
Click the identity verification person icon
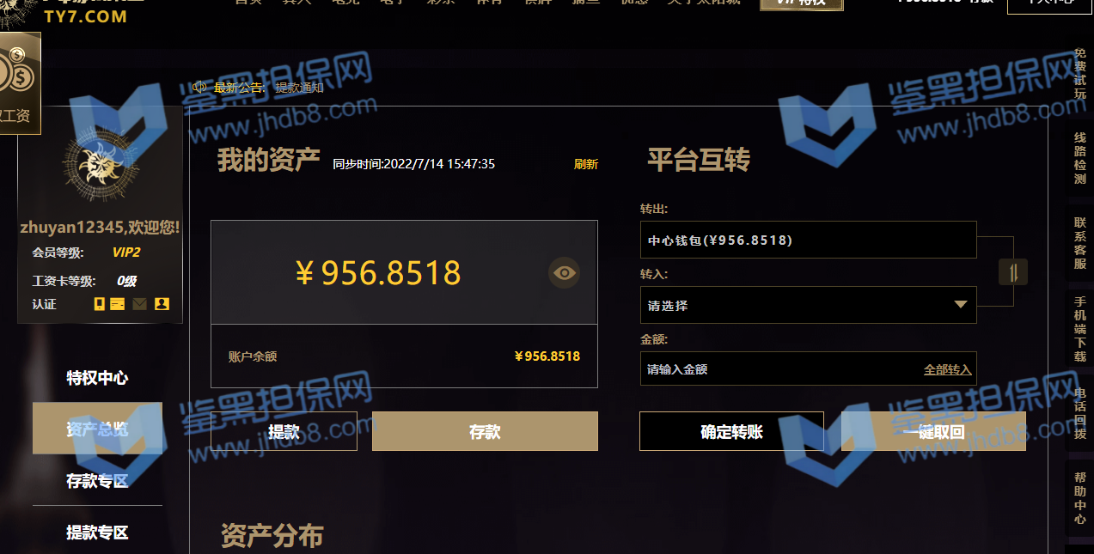click(x=162, y=304)
